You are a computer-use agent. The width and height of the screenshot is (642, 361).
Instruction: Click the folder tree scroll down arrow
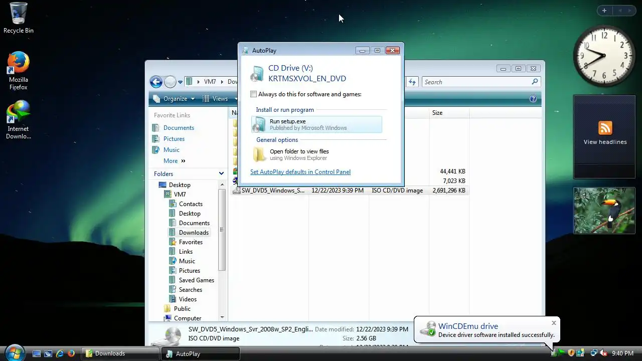tap(222, 317)
